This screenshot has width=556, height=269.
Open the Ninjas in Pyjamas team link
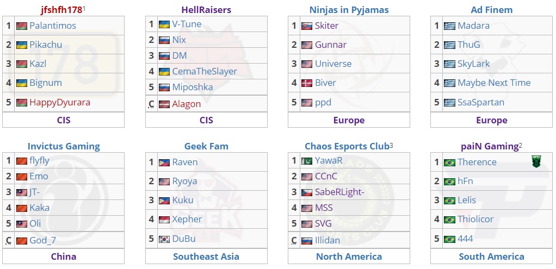349,10
